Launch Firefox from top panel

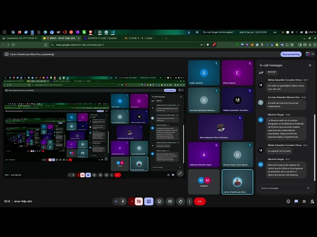pyautogui.click(x=19, y=32)
